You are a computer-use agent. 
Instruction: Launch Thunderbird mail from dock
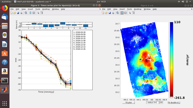point(5,17)
